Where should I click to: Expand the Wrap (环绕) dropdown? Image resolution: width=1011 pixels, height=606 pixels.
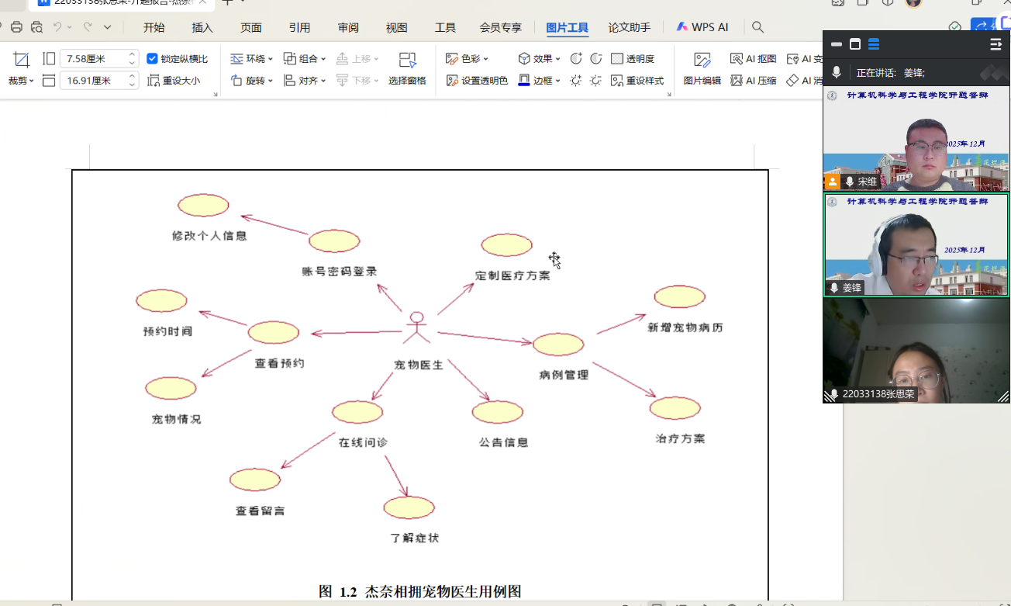click(x=252, y=59)
